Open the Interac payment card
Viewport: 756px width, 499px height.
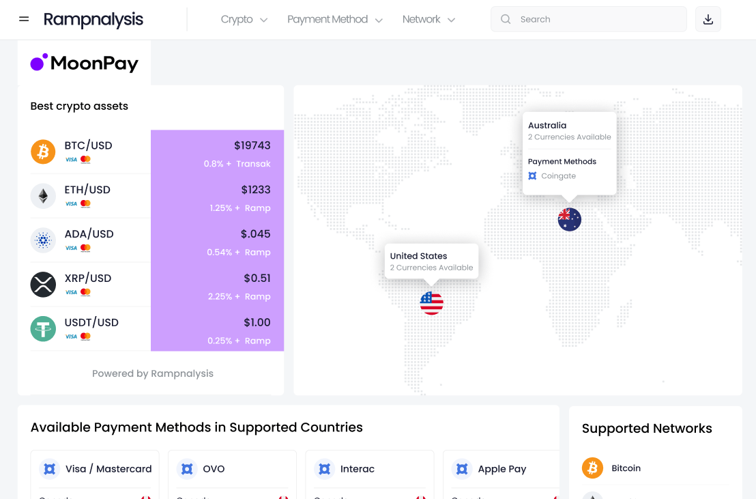370,474
